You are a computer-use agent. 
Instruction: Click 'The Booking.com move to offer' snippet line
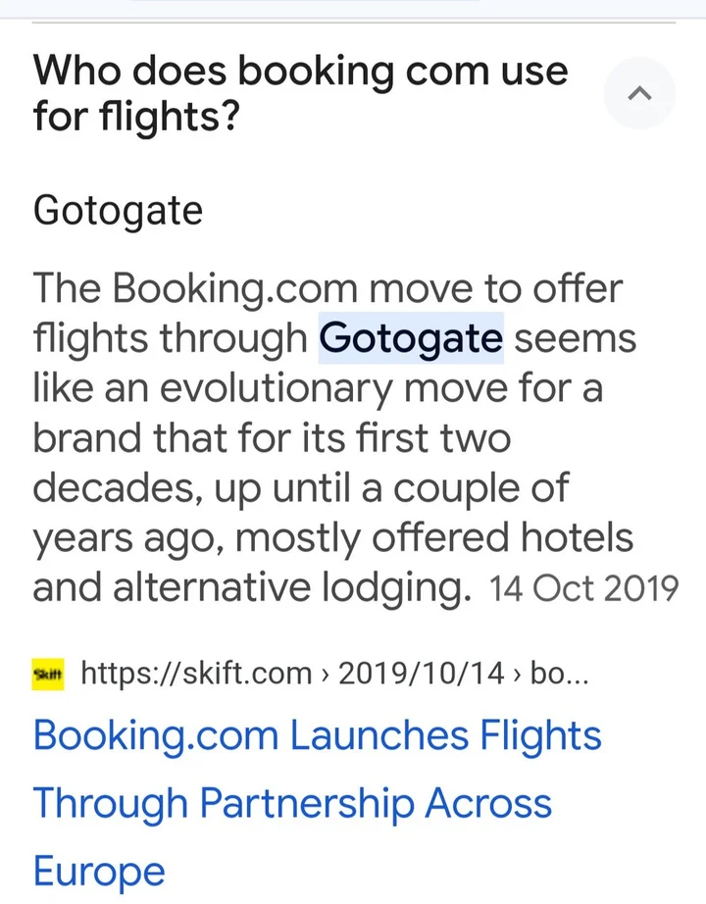pyautogui.click(x=328, y=288)
